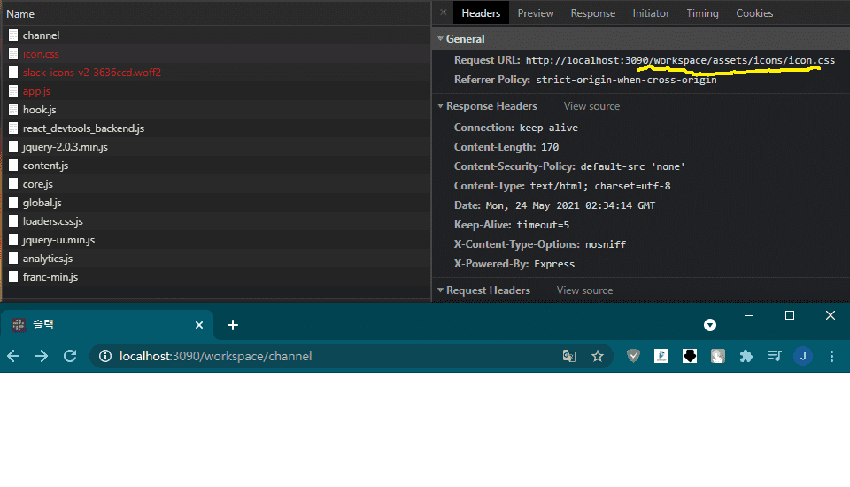Image resolution: width=850 pixels, height=487 pixels.
Task: Click the Date header value
Action: pos(570,205)
